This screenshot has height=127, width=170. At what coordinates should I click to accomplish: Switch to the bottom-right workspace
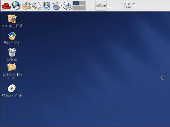coord(82,8)
